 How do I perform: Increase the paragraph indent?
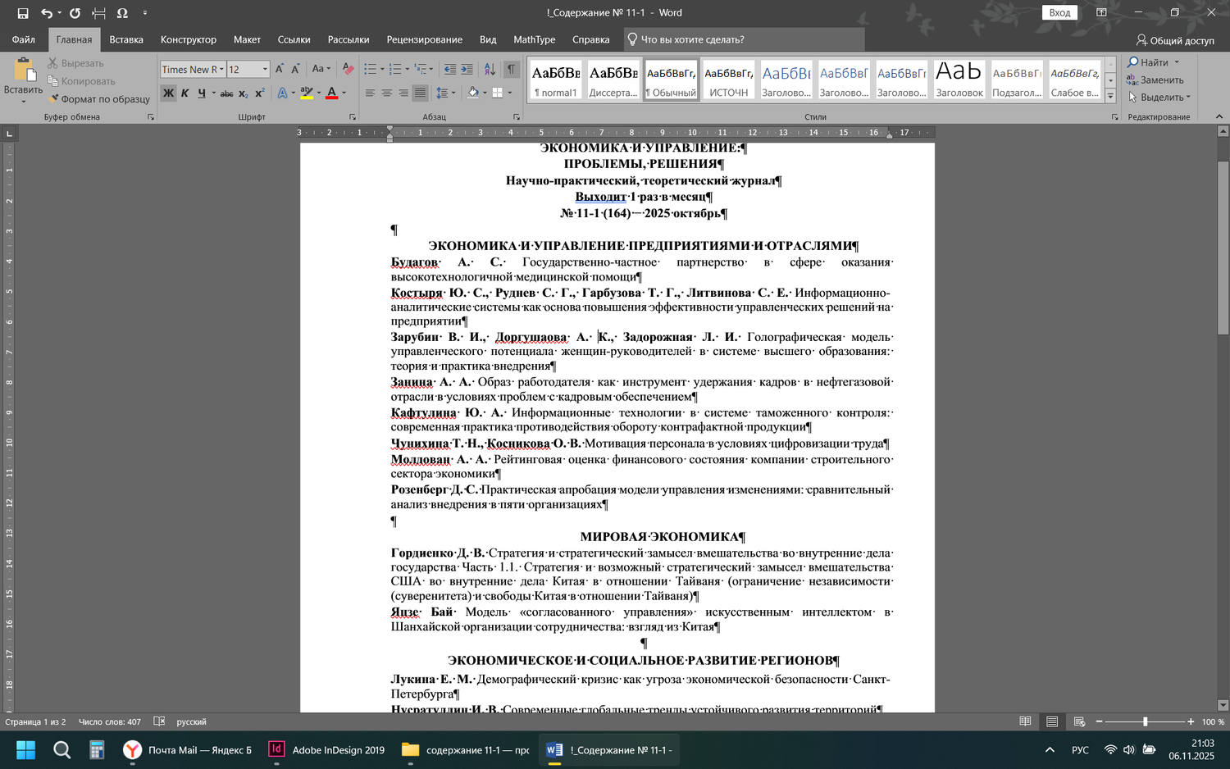pos(467,70)
